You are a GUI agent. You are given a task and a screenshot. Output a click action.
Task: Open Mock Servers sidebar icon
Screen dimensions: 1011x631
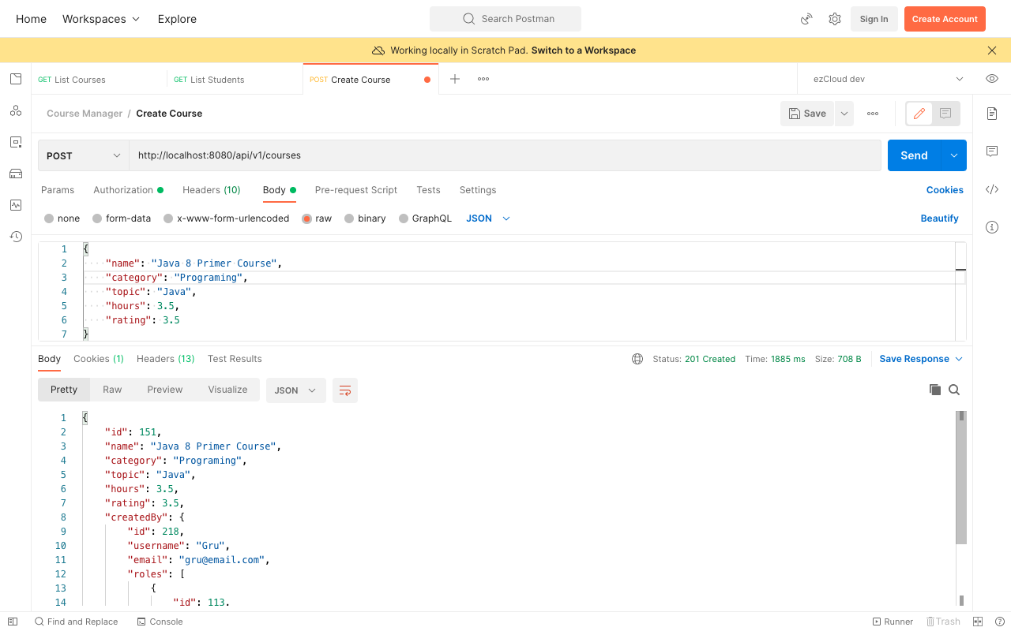click(16, 174)
